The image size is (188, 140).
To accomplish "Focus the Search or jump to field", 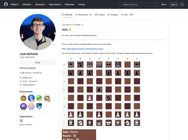I will [139, 4].
